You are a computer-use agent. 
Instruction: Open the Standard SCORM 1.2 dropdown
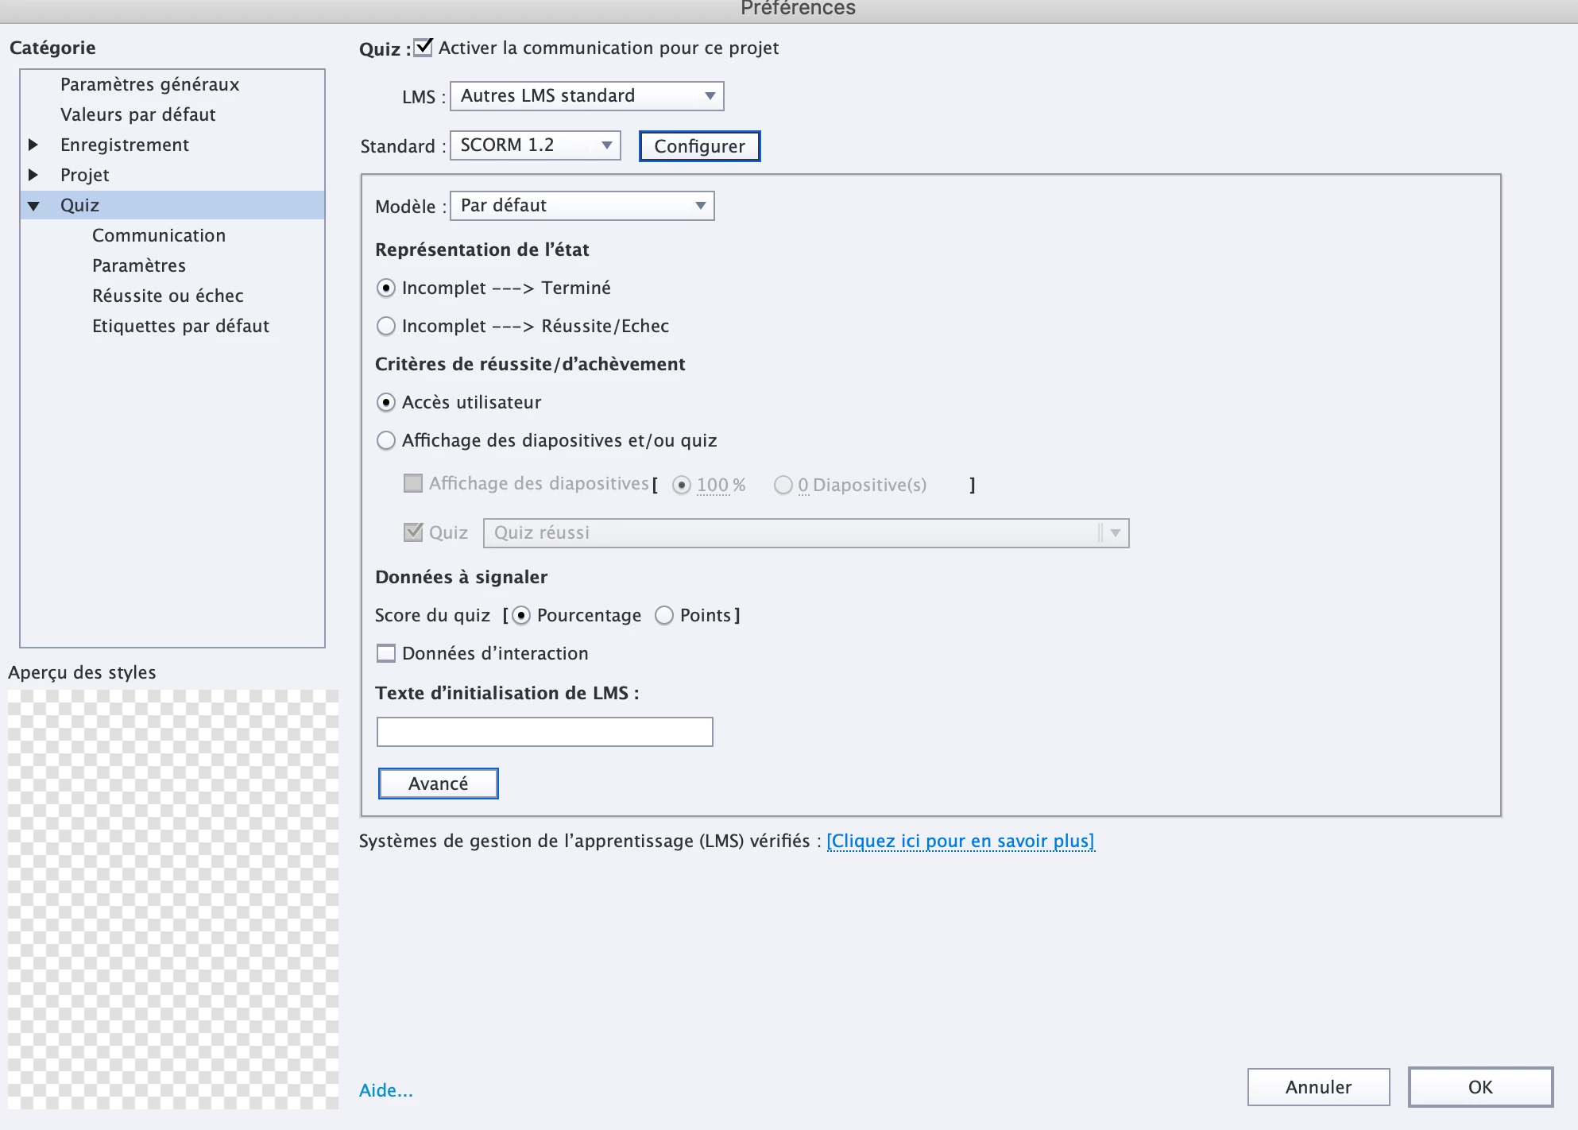(x=535, y=145)
